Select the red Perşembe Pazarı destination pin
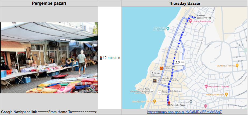 pos(168,103)
